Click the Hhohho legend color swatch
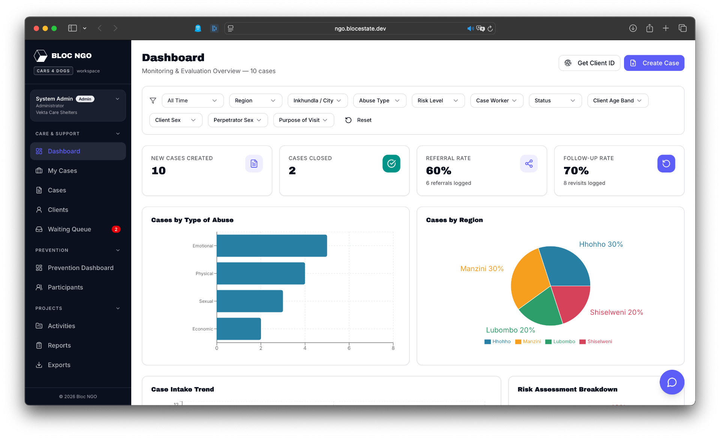This screenshot has width=720, height=438. click(x=487, y=342)
